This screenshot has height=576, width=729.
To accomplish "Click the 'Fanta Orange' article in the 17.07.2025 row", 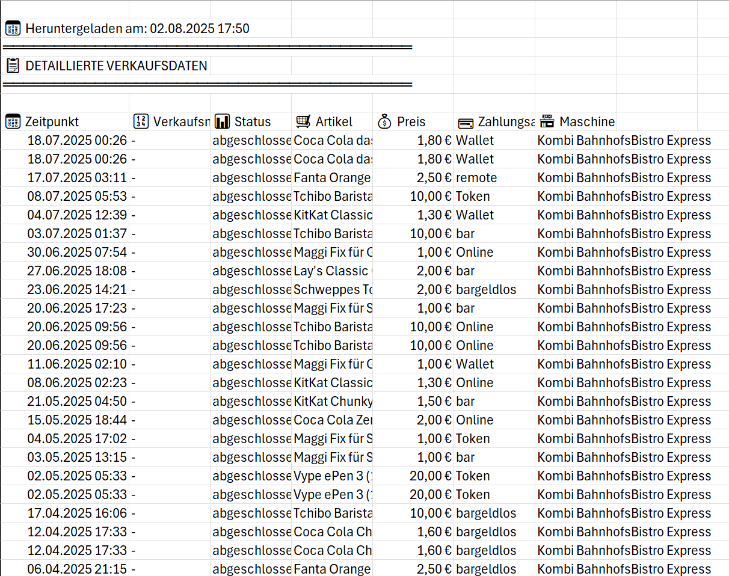I will tap(333, 178).
